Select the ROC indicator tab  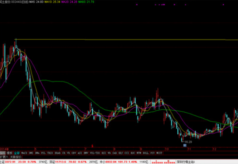coord(133,153)
